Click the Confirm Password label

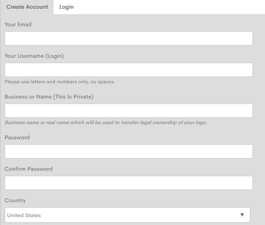28,169
